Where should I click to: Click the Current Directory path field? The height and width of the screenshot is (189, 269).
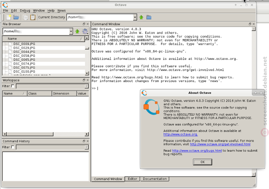(x=100, y=17)
